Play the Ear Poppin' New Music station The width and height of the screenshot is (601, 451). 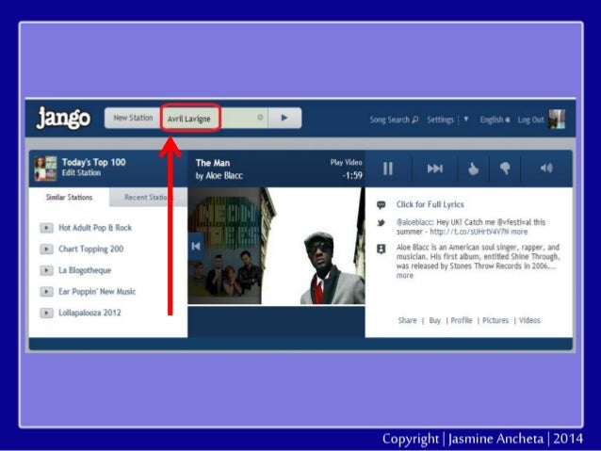point(46,292)
